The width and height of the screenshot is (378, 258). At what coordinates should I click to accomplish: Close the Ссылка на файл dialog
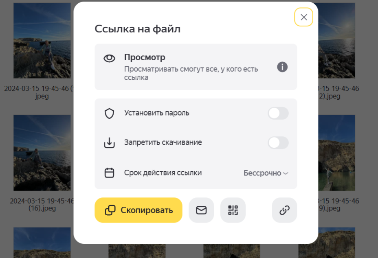(304, 17)
